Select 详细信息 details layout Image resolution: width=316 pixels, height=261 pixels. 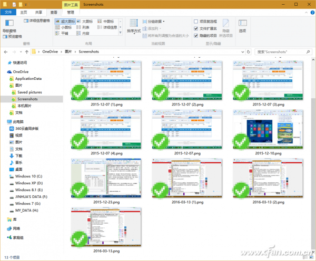pos(107,27)
